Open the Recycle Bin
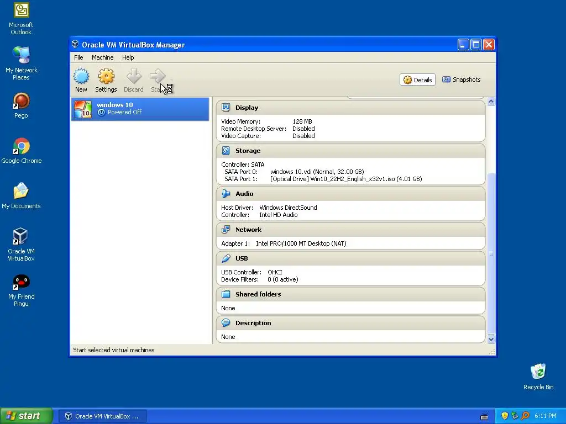Viewport: 566px width, 424px height. coord(538,372)
